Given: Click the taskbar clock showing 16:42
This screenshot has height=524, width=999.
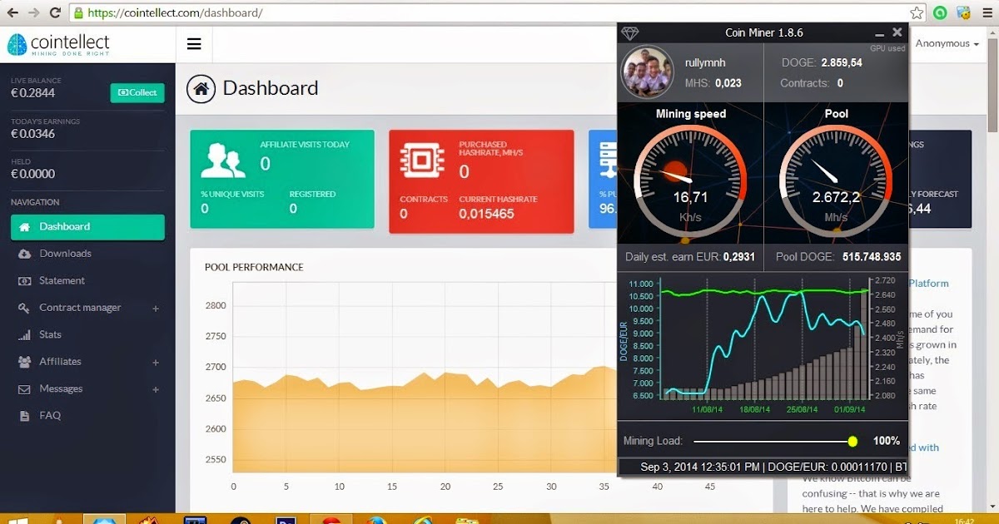Looking at the screenshot, I should pyautogui.click(x=966, y=521).
